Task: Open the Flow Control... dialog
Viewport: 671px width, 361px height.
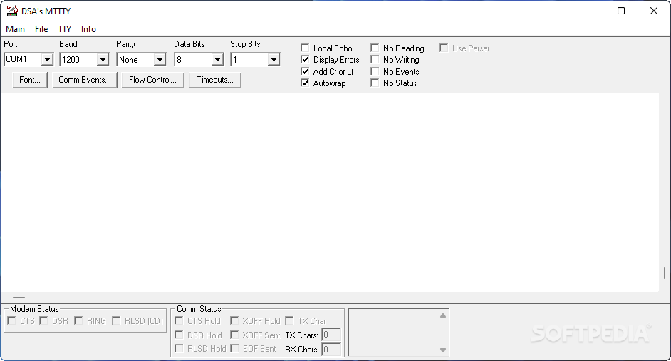Action: 152,80
